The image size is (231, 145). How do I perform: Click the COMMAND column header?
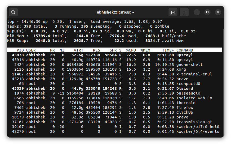pos(185,50)
